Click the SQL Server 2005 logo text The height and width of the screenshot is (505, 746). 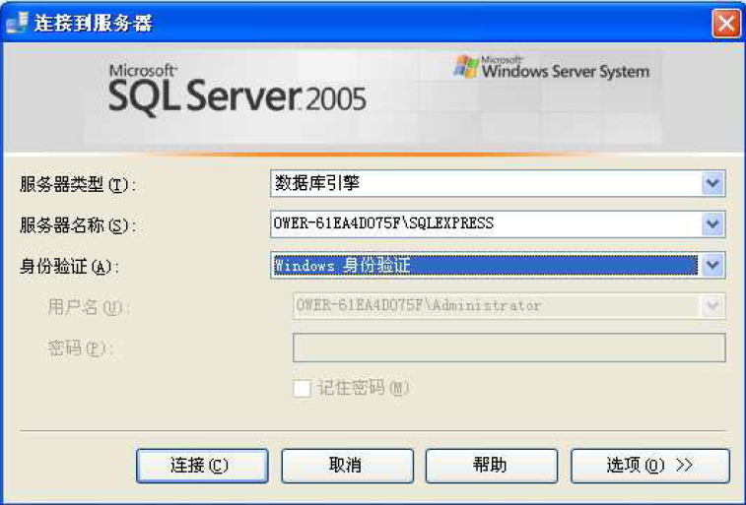[x=237, y=91]
